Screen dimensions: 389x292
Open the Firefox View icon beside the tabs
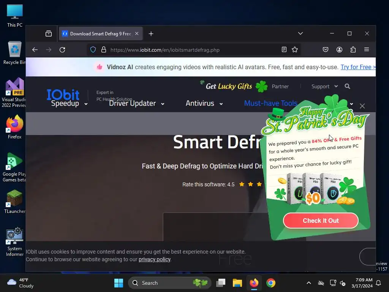49,33
